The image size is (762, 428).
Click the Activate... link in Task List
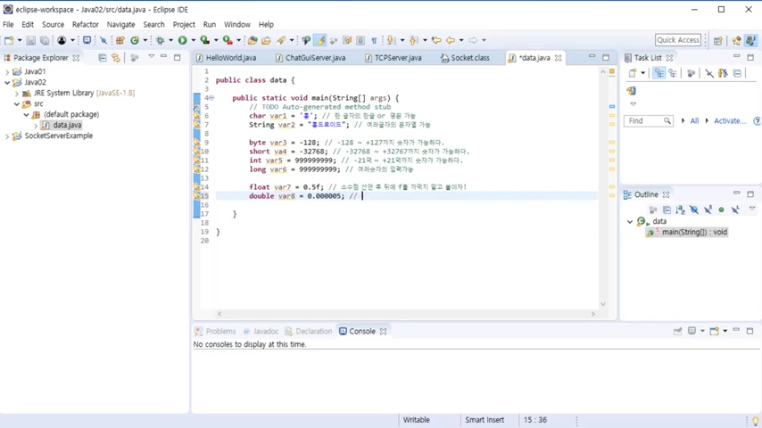click(x=728, y=121)
